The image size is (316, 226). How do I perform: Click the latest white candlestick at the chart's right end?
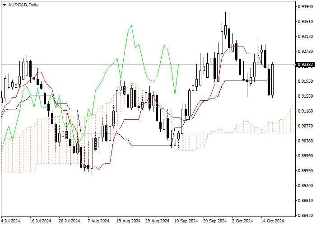coord(273,80)
